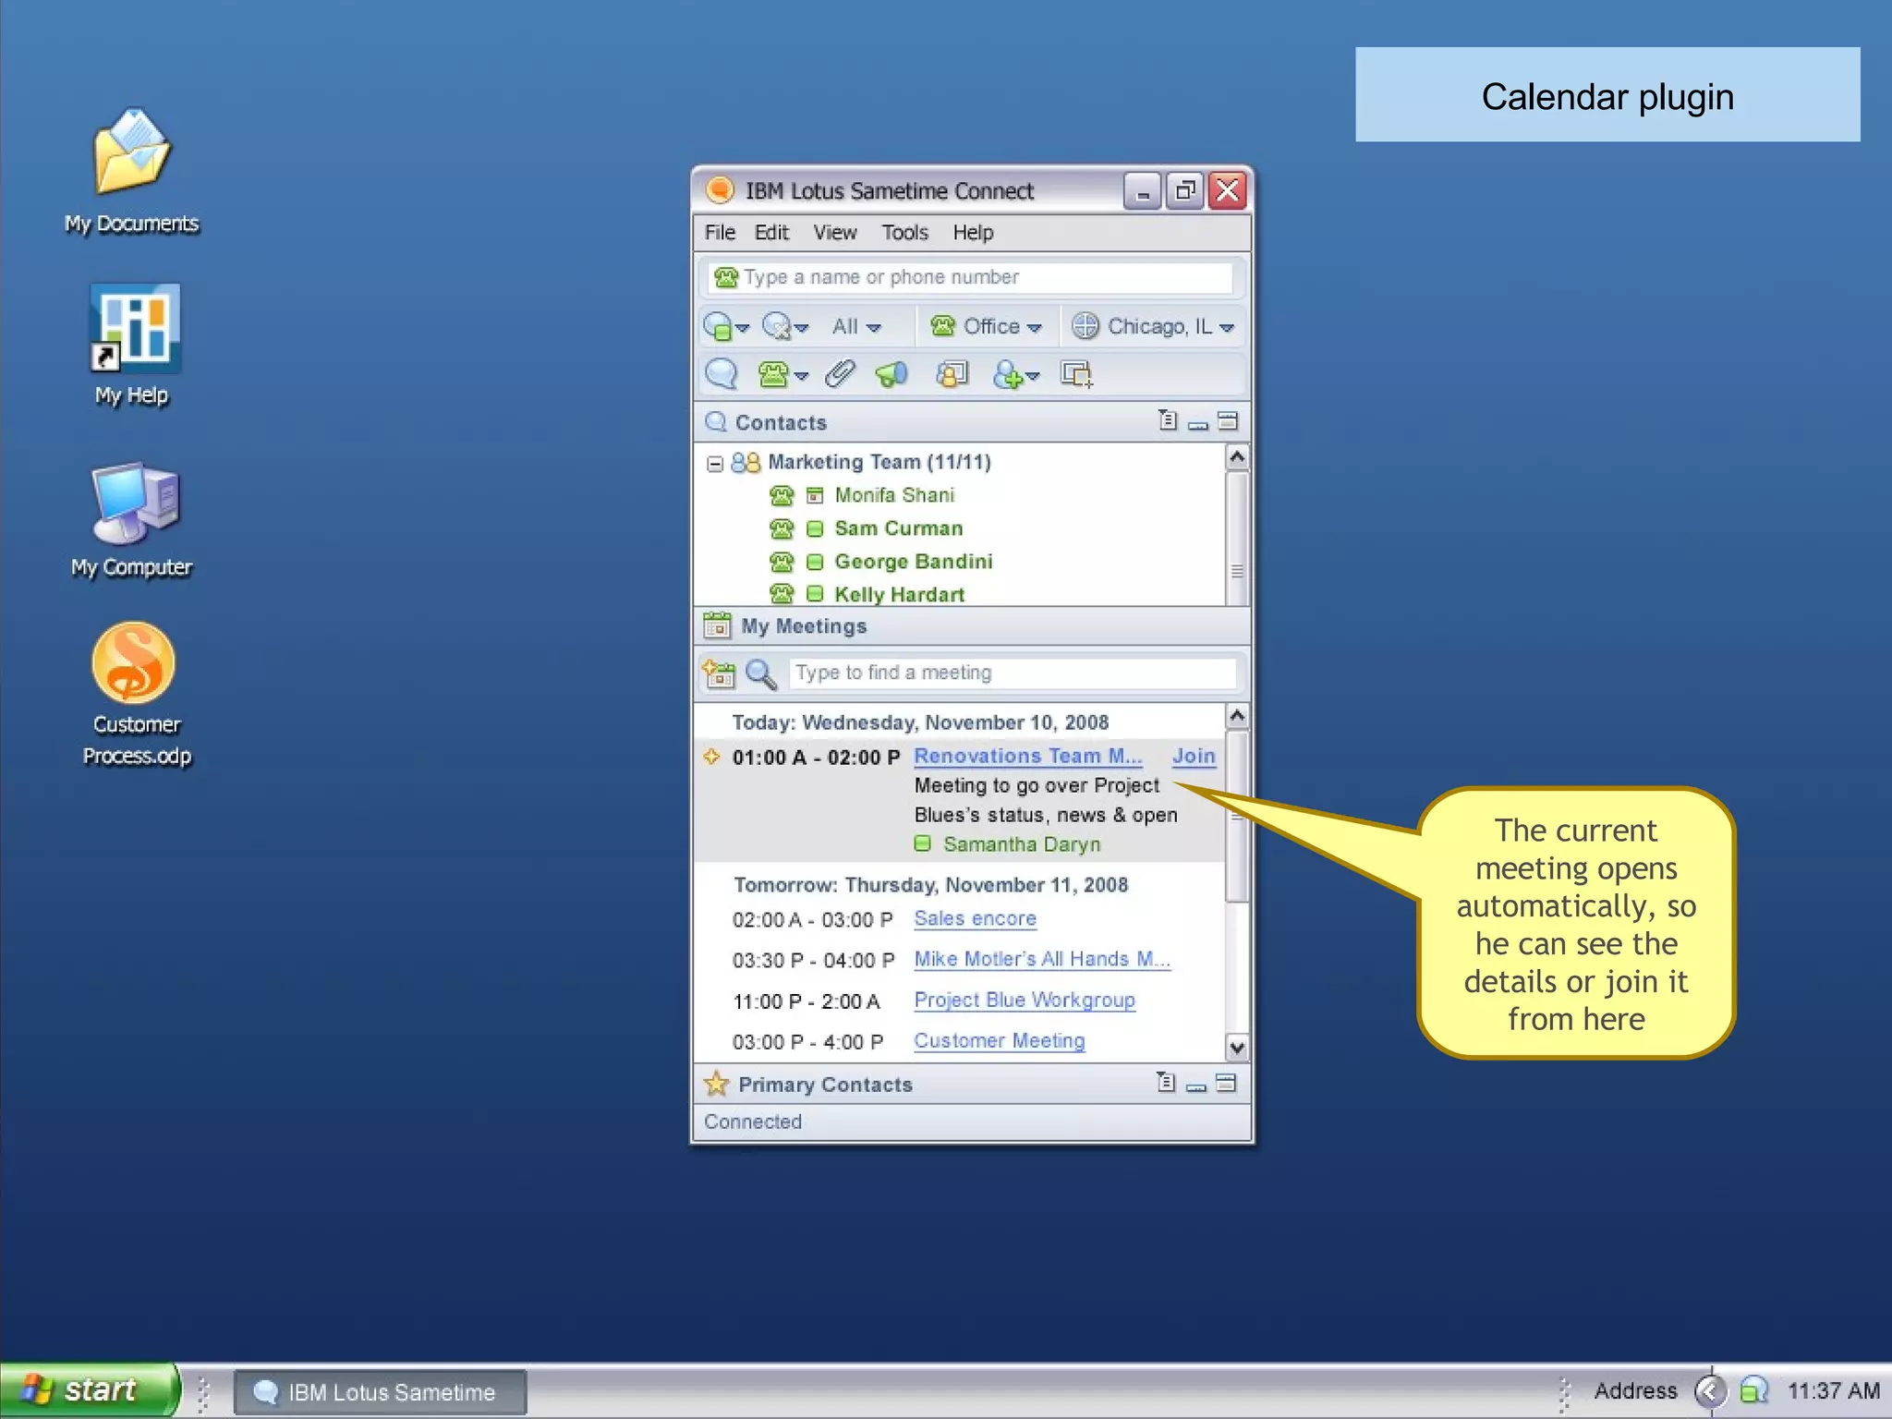Viewport: 1892px width, 1419px height.
Task: Maximize the Contacts panel
Action: 1228,421
